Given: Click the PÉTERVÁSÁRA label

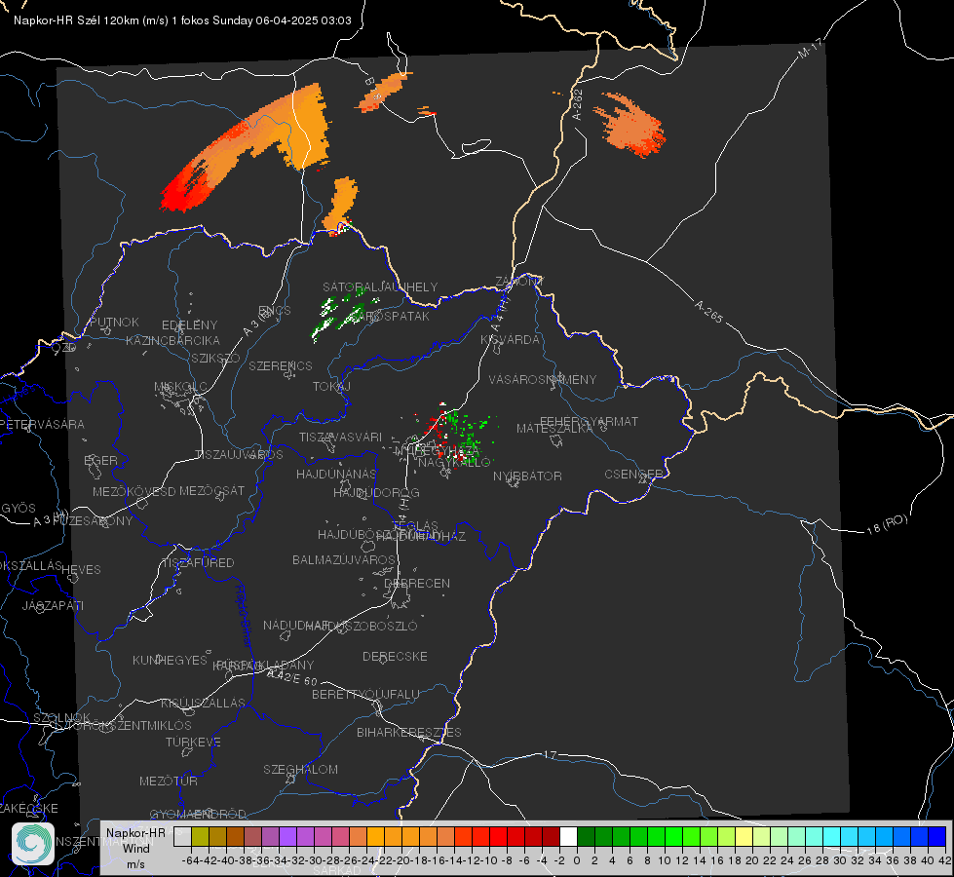Looking at the screenshot, I should [x=42, y=424].
